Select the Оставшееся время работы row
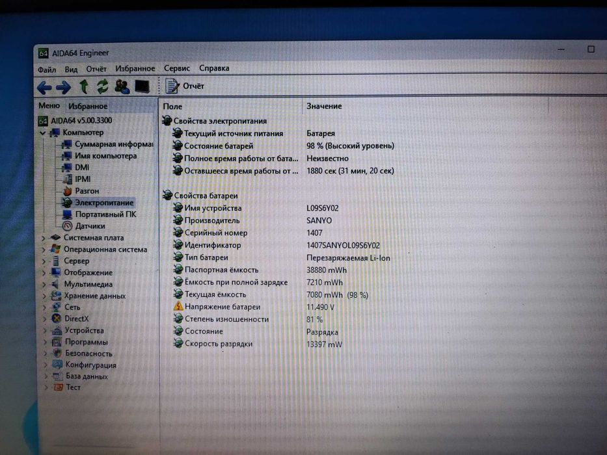 click(x=284, y=170)
